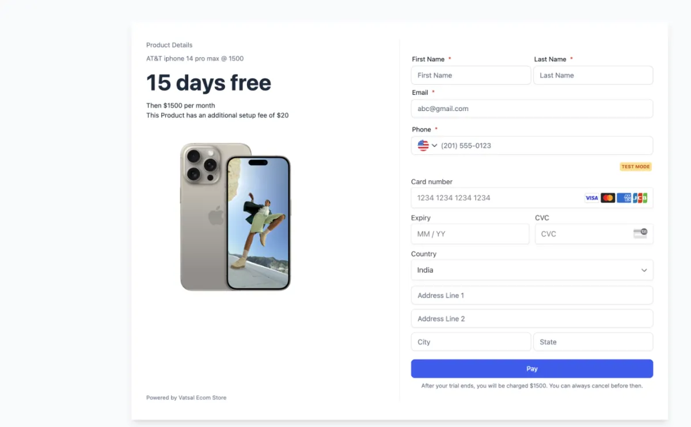Click the US flag phone country icon

point(423,146)
